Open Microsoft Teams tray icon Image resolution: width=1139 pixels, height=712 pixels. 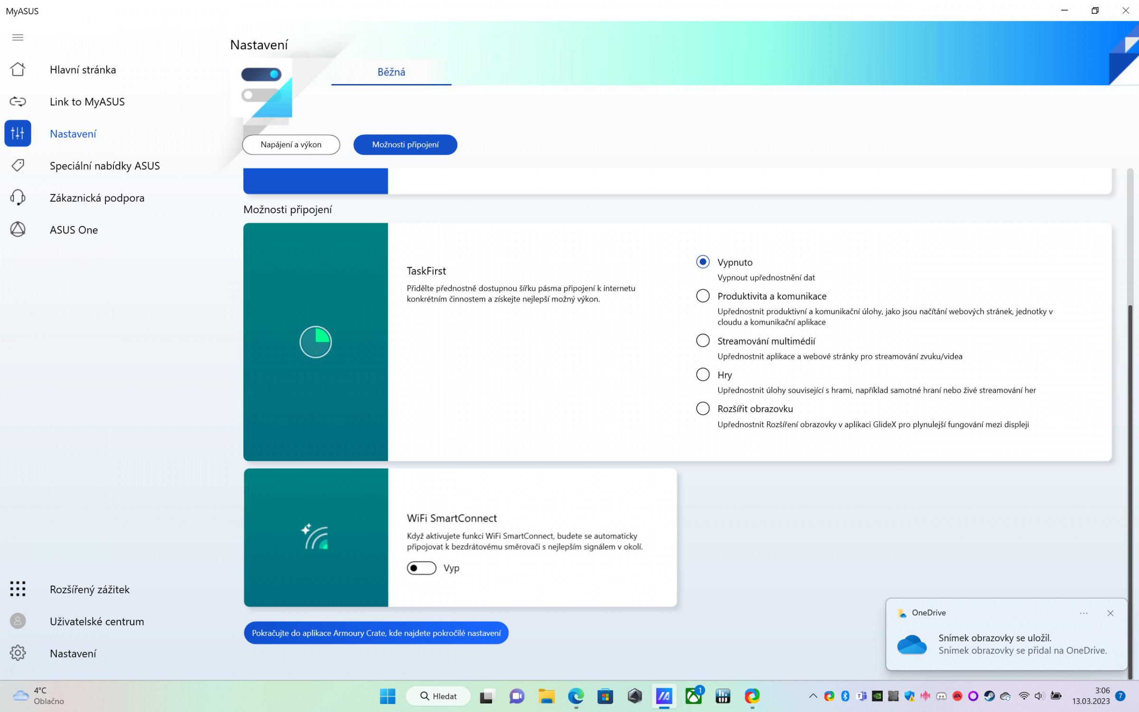[x=861, y=696]
